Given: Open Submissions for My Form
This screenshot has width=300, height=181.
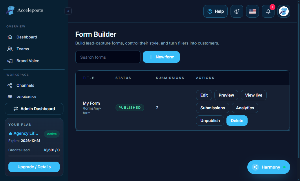Looking at the screenshot, I should (x=213, y=108).
